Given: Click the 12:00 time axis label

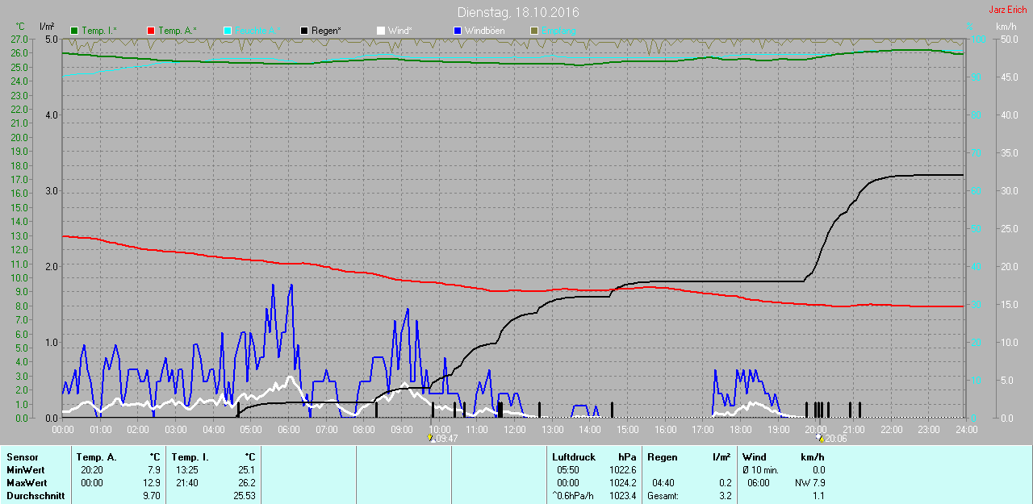Looking at the screenshot, I should (514, 430).
